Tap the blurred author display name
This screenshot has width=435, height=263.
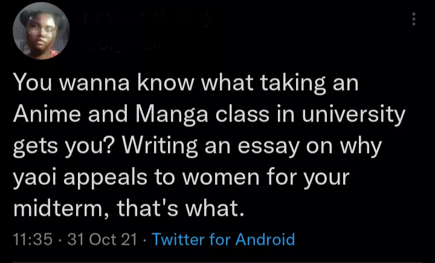pyautogui.click(x=145, y=21)
